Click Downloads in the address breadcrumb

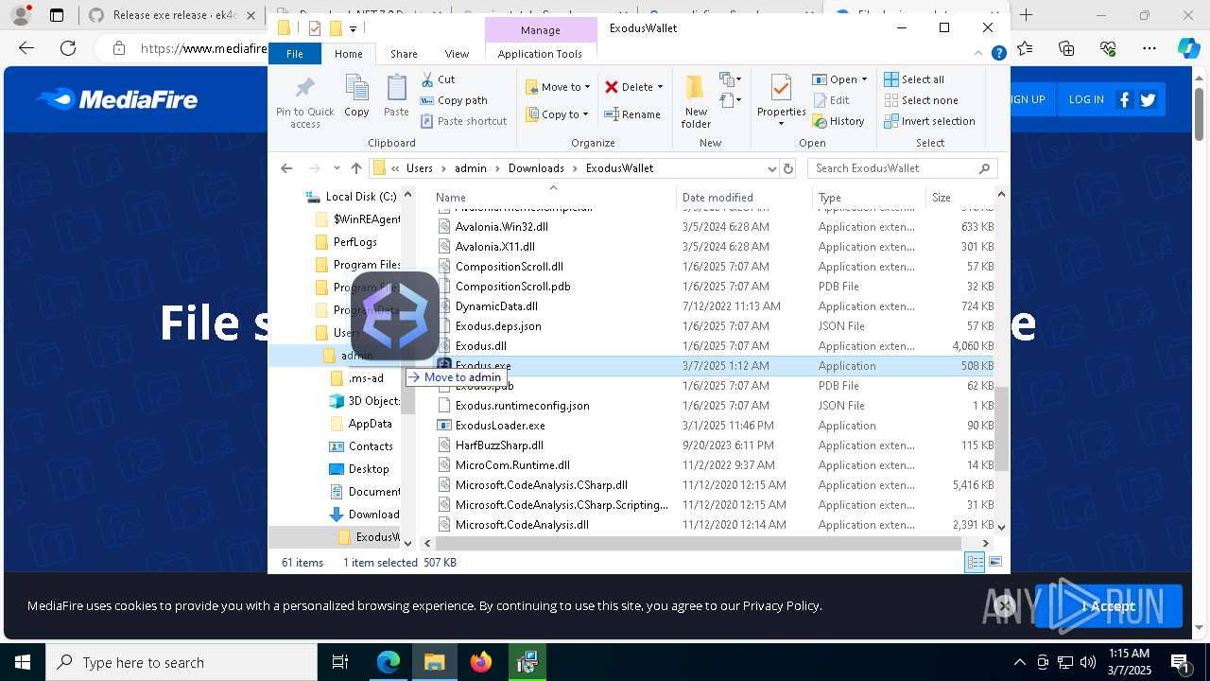(x=536, y=168)
